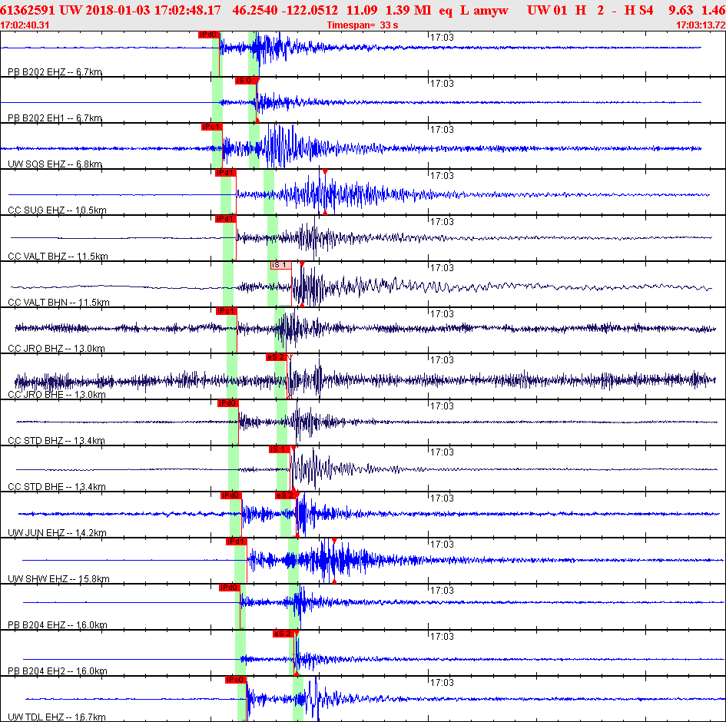Image resolution: width=726 pixels, height=722 pixels.
Task: Click the red amplitude triangle atop UW SHW EHZ
Action: [334, 540]
